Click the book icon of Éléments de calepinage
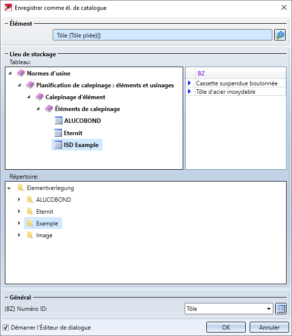This screenshot has height=336, width=292. pyautogui.click(x=49, y=109)
